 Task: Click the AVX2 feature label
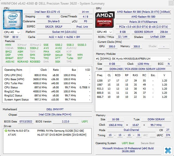point(58,48)
